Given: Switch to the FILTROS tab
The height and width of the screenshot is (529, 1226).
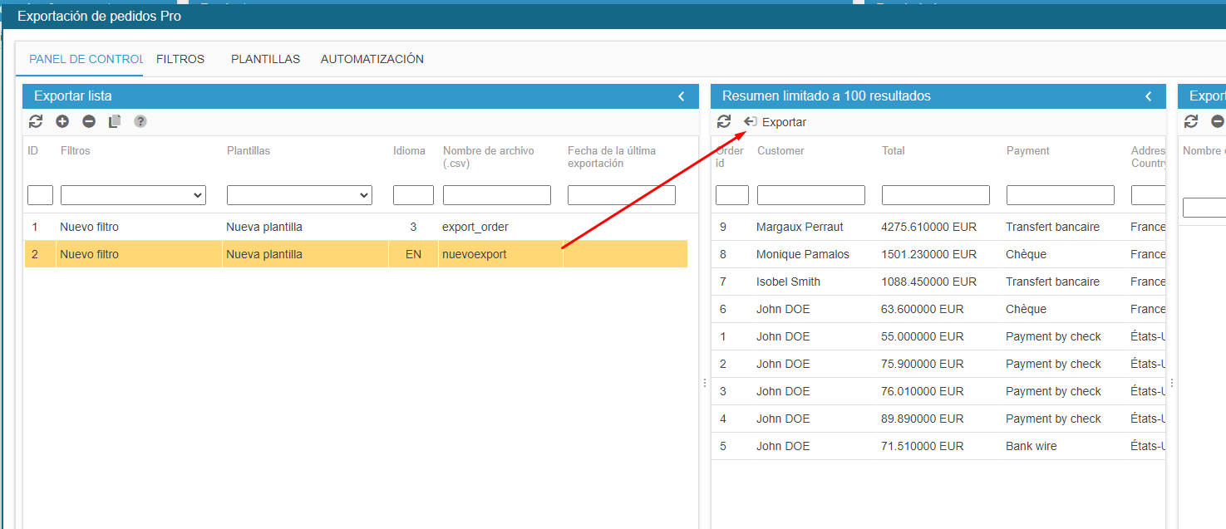Looking at the screenshot, I should coord(180,59).
